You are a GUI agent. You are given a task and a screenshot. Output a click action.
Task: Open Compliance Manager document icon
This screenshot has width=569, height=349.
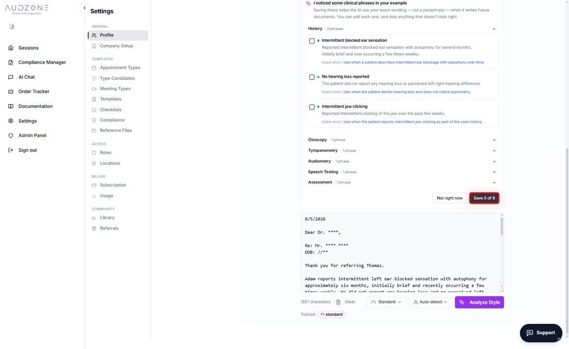[x=11, y=62]
